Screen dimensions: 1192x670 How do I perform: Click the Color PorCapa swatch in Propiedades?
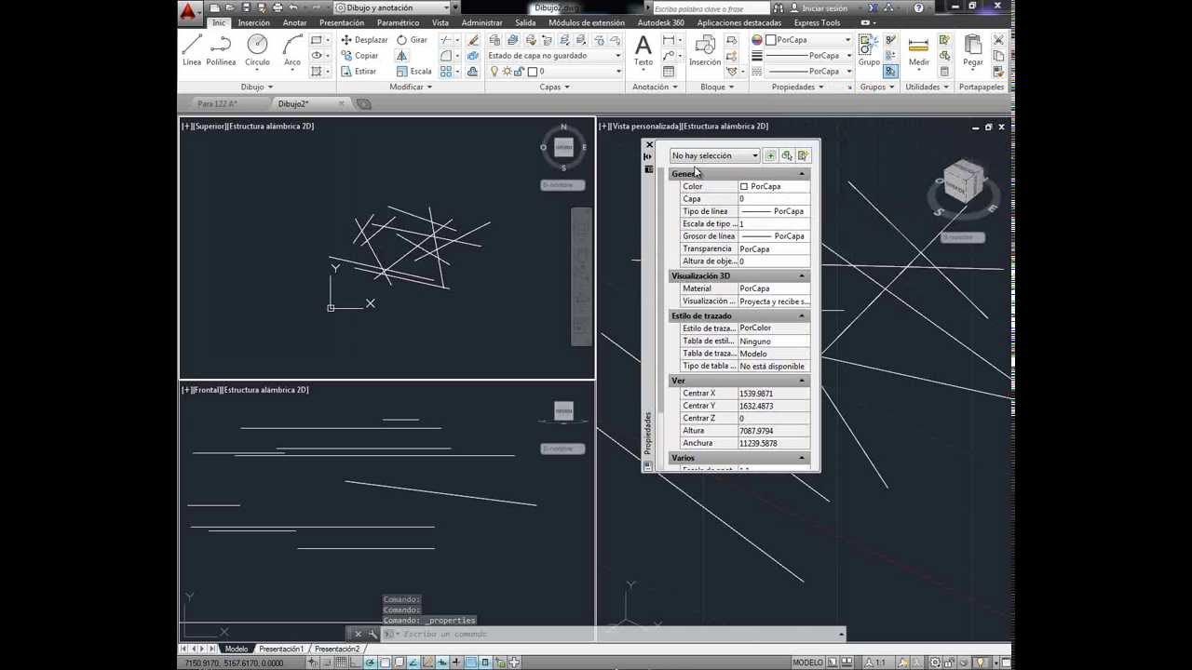[744, 186]
